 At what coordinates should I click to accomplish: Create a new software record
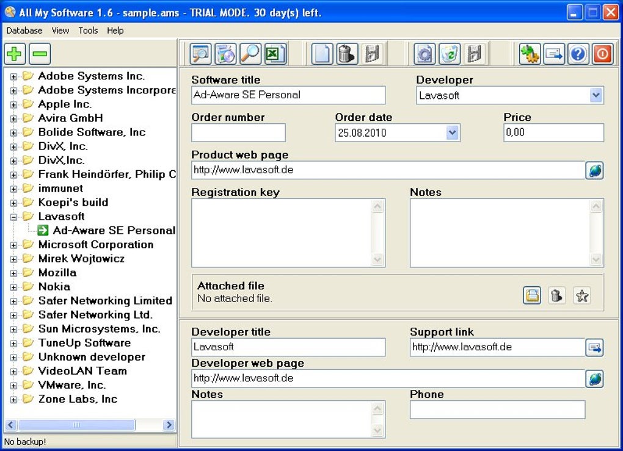[321, 54]
